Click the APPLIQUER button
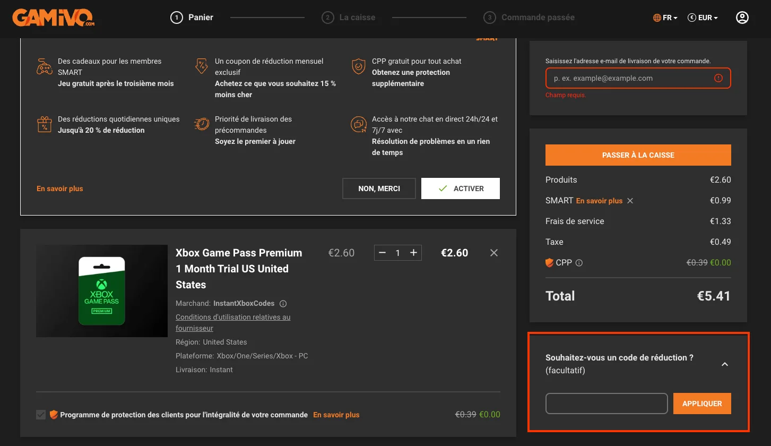771x446 pixels. [702, 404]
